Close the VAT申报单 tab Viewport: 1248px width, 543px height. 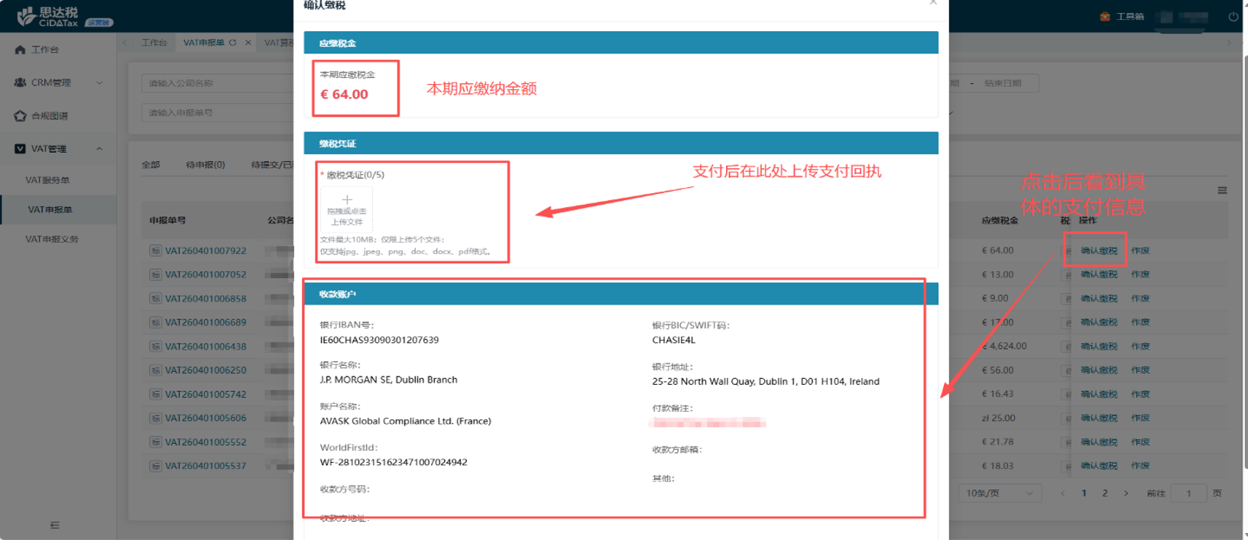tap(248, 43)
